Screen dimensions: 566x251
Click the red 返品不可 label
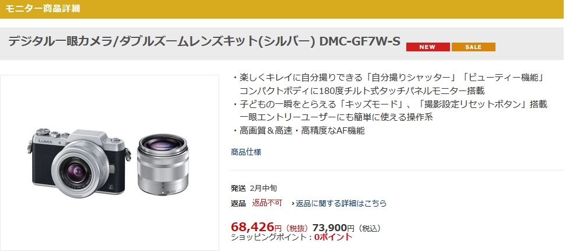pyautogui.click(x=267, y=203)
